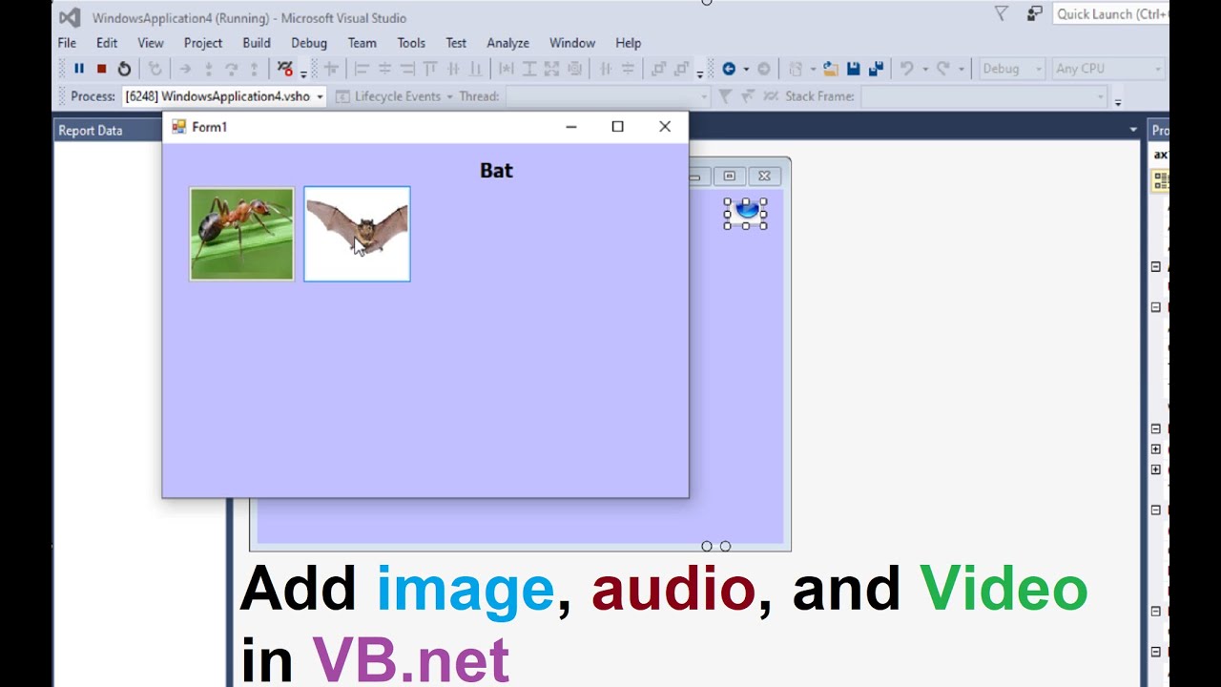
Task: Switch to the Report Data panel
Action: tap(91, 130)
